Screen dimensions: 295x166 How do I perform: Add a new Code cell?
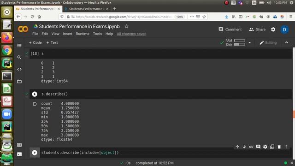pyautogui.click(x=35, y=43)
